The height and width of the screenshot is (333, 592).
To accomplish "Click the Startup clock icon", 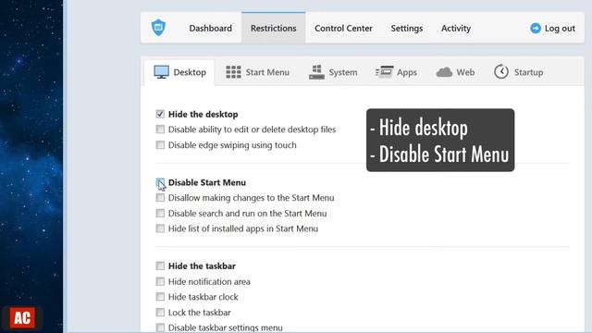I will click(501, 72).
